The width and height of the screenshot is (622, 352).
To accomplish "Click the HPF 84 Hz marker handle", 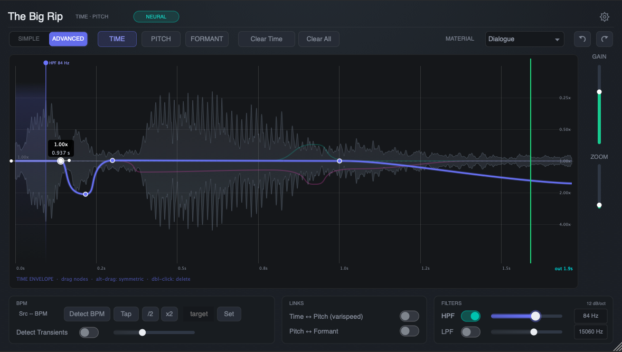I will point(45,63).
